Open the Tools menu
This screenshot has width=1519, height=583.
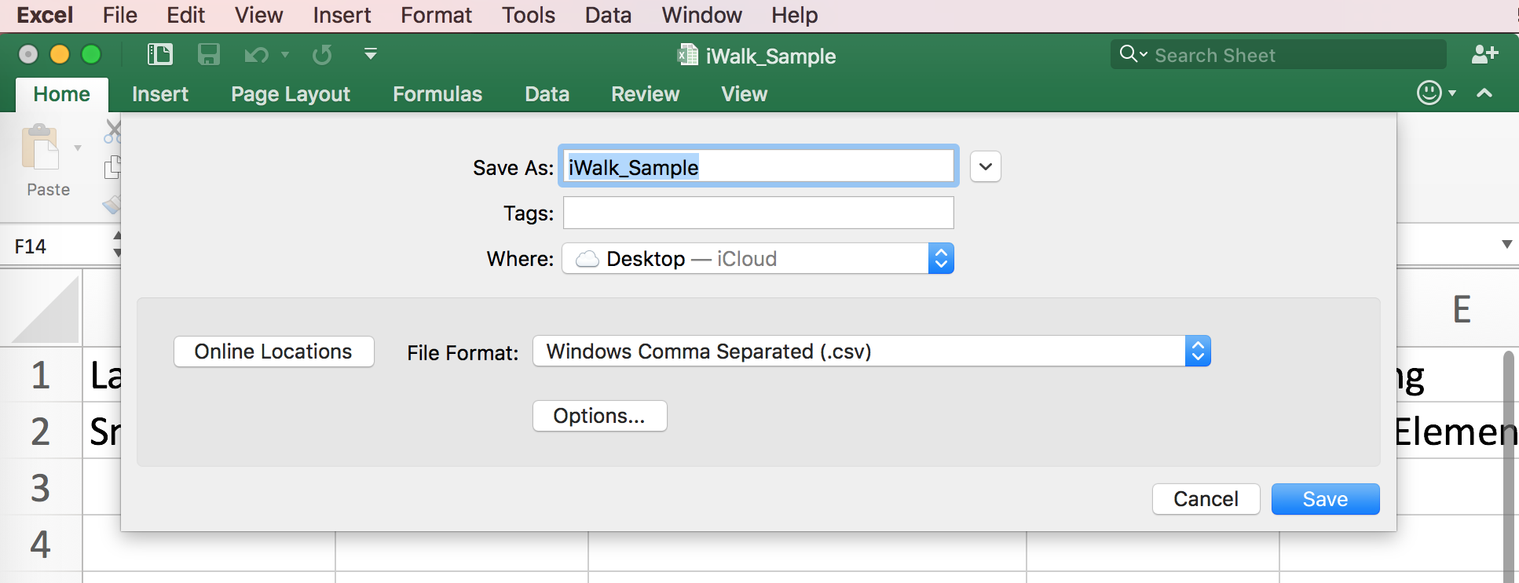point(529,15)
